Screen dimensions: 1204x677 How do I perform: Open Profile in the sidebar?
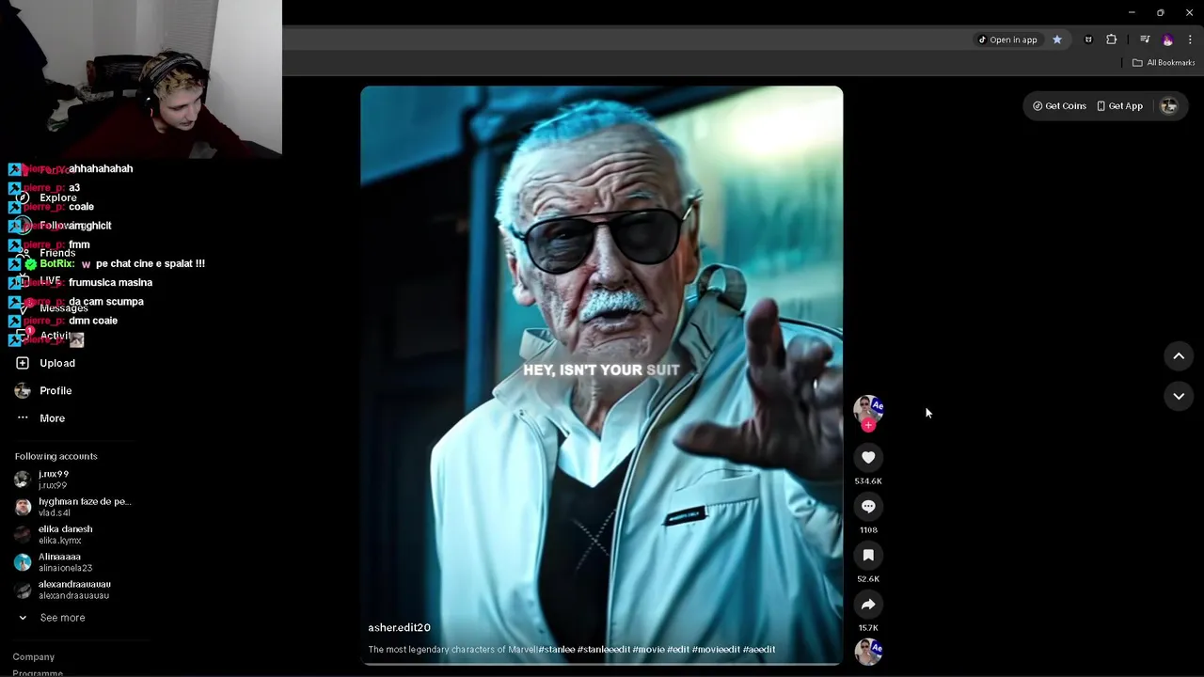click(55, 390)
